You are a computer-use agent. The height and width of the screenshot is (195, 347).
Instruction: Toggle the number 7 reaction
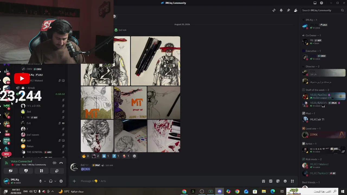[116, 156]
